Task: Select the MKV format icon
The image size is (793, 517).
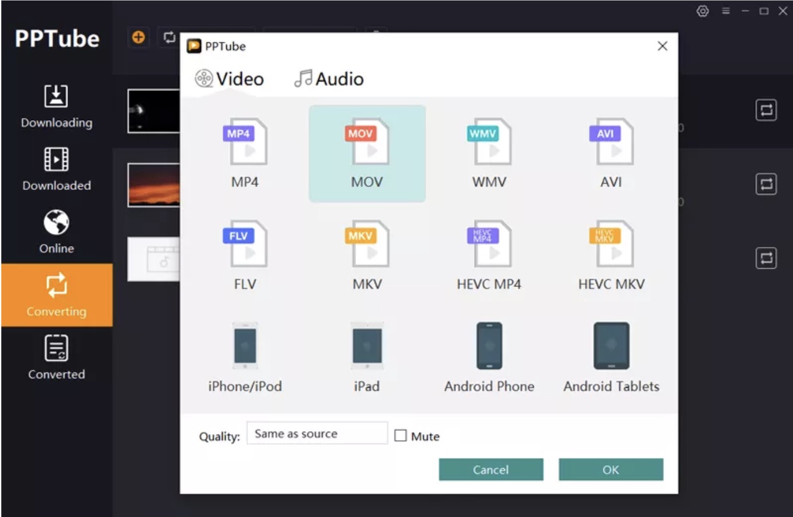Action: pos(367,244)
